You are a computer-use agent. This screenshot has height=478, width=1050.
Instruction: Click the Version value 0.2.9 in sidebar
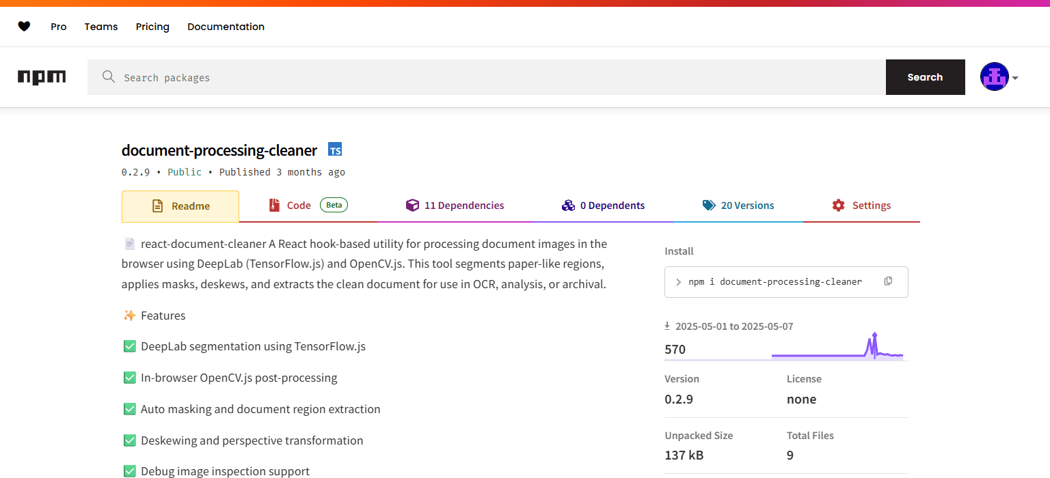click(x=679, y=399)
